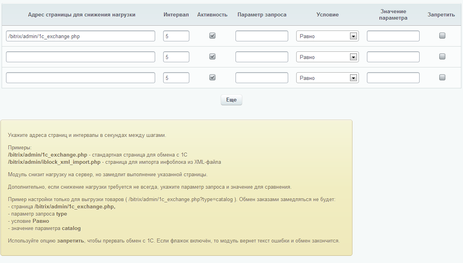463x263 pixels.
Task: Toggle Активность checkbox in third row
Action: pos(213,77)
